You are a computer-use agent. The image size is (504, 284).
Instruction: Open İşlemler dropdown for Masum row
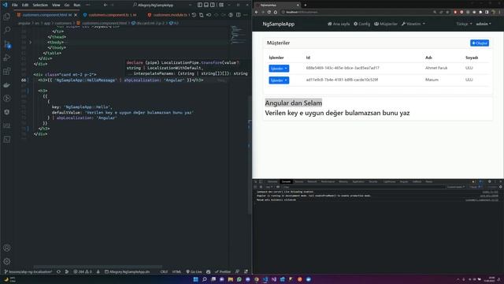click(x=279, y=80)
